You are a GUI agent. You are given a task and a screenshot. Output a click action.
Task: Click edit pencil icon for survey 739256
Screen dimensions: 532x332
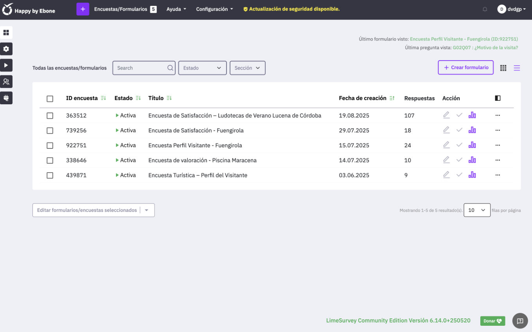click(446, 130)
